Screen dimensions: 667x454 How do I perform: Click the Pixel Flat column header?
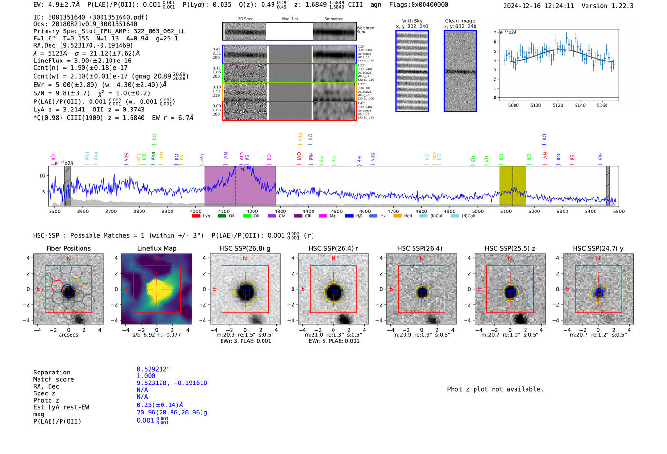[290, 19]
